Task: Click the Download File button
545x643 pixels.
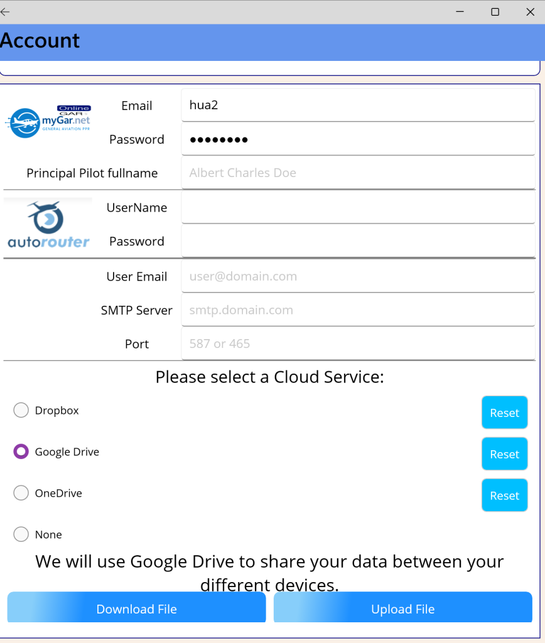Action: click(x=136, y=608)
